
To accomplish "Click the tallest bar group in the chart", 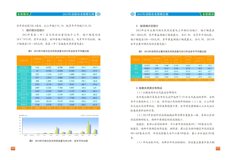I will (89, 127).
